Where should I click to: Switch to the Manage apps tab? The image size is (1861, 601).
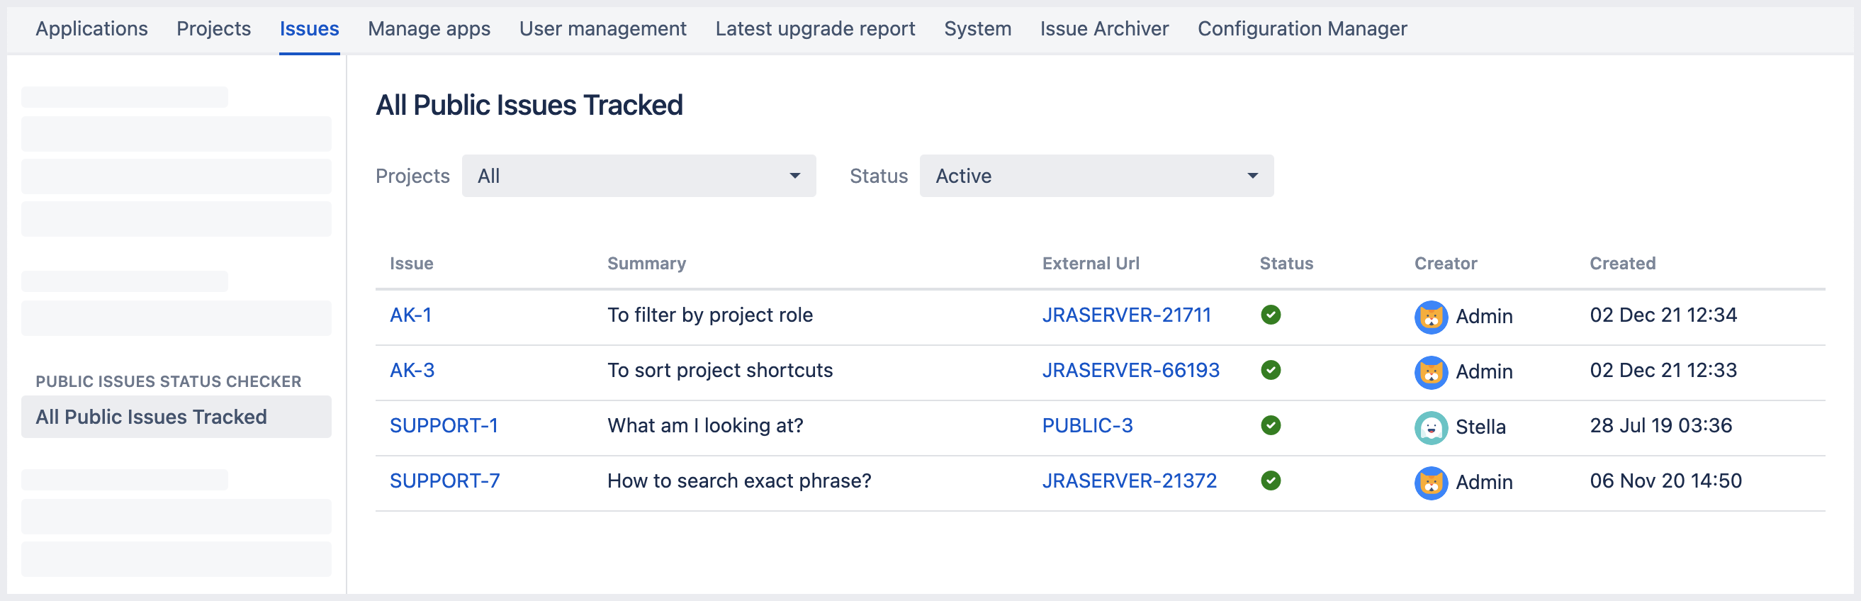pos(429,29)
